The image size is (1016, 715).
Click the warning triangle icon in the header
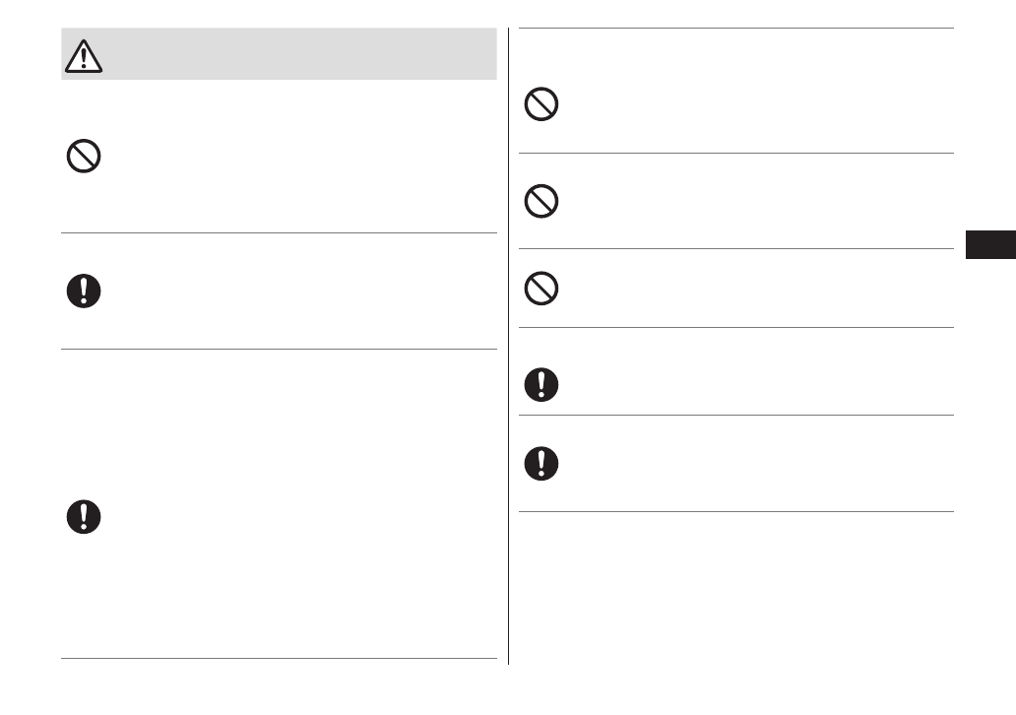click(x=84, y=57)
